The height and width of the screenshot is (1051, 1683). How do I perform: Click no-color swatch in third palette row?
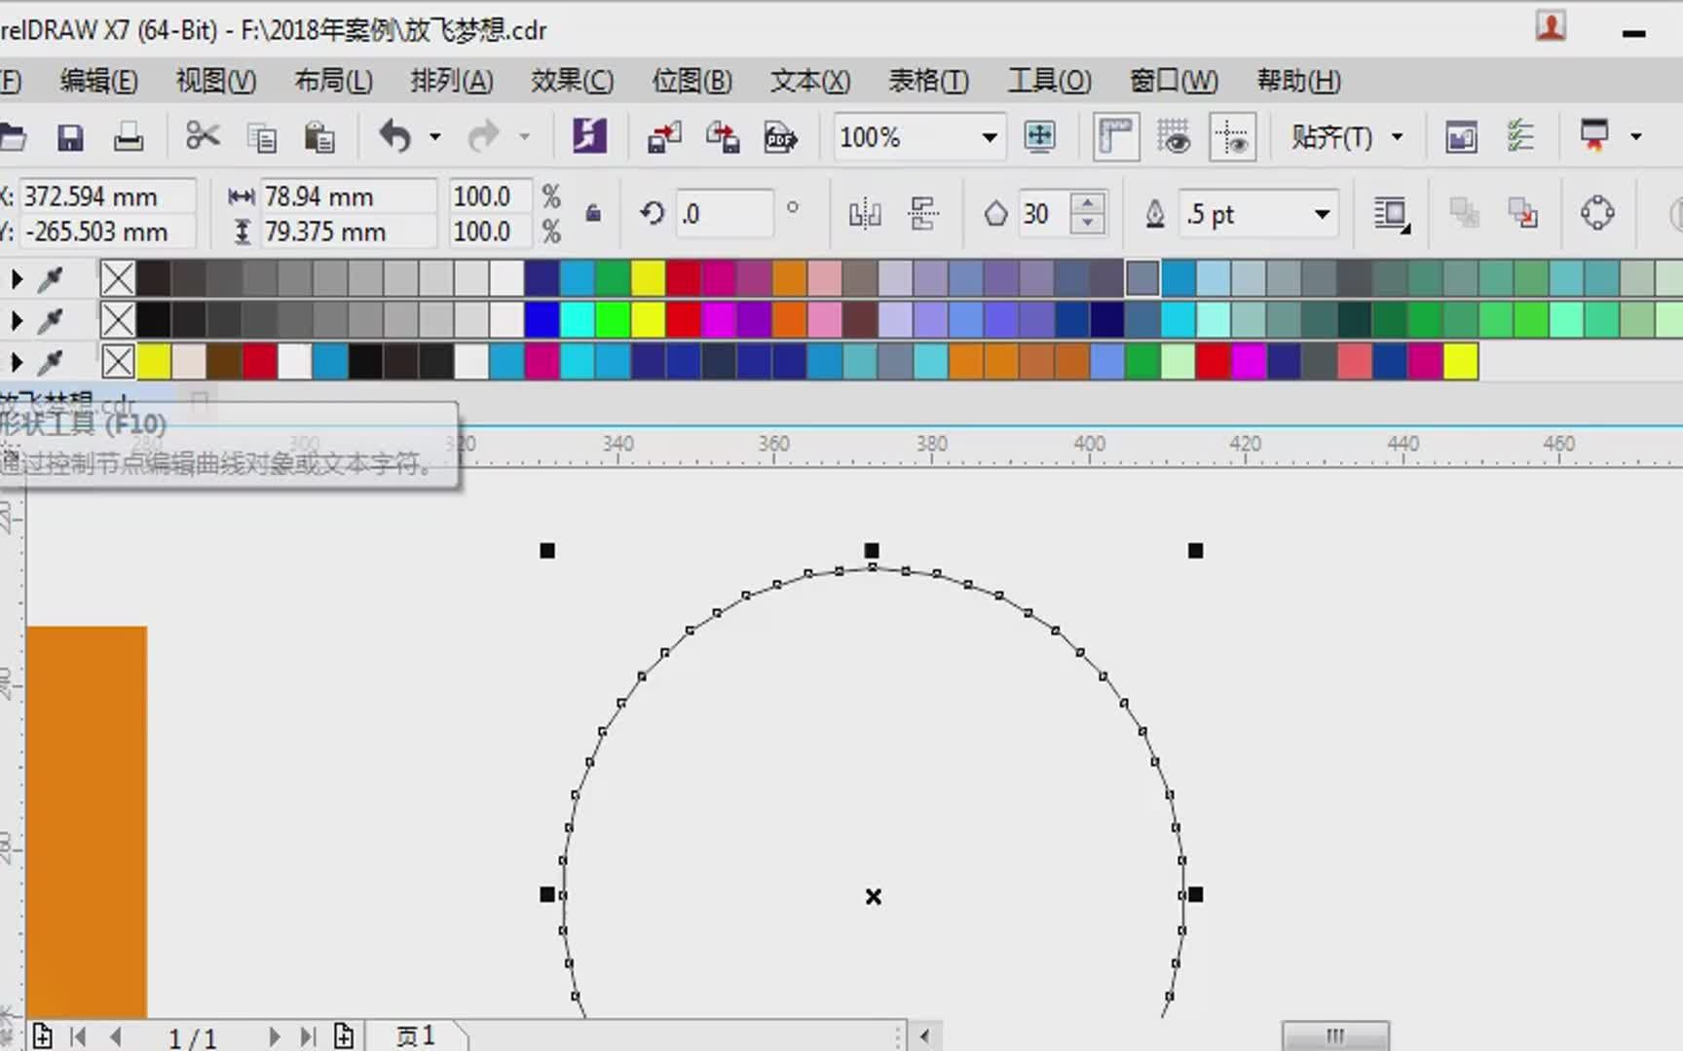pos(118,362)
